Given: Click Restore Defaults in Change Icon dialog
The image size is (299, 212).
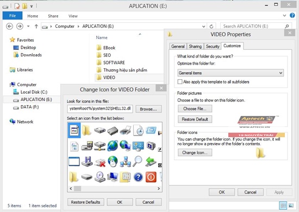Looking at the screenshot, I should pyautogui.click(x=85, y=202).
